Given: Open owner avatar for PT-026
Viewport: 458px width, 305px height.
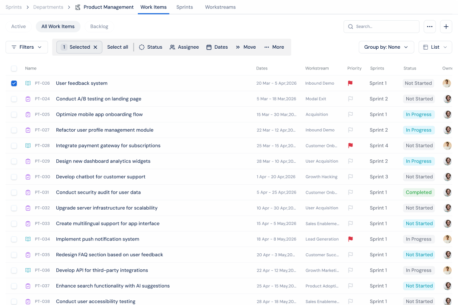Looking at the screenshot, I should point(446,83).
